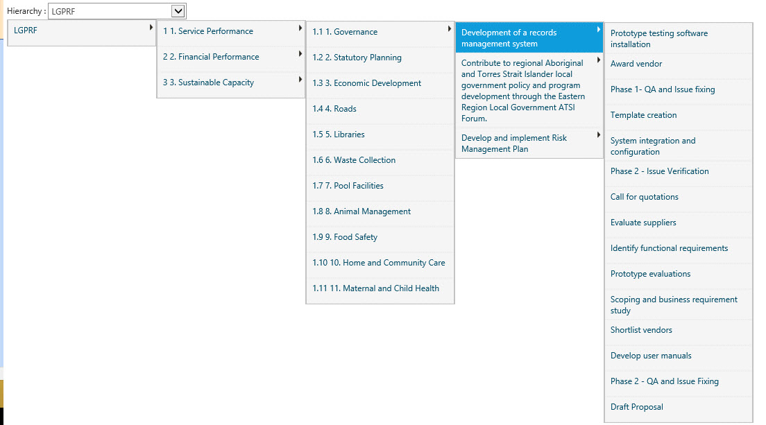Choose Prototype testing software installation
The height and width of the screenshot is (425, 766).
[x=679, y=39]
